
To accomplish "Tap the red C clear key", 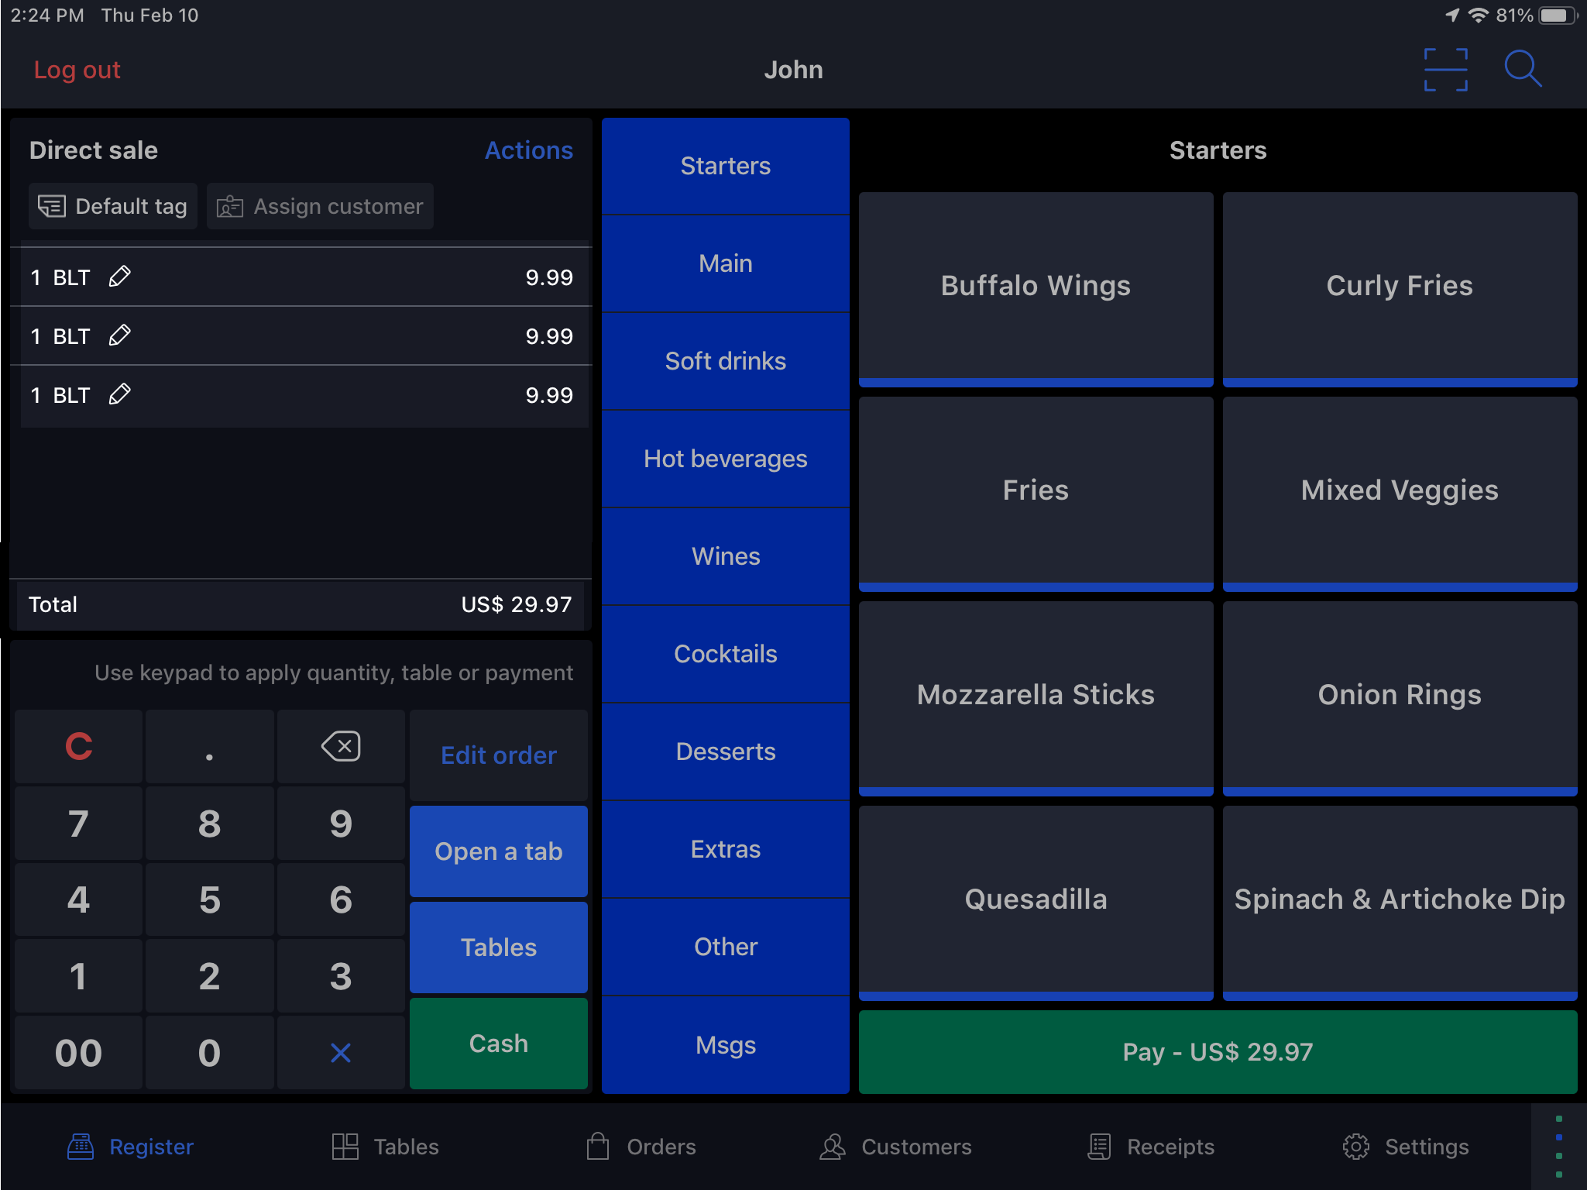I will coord(78,747).
